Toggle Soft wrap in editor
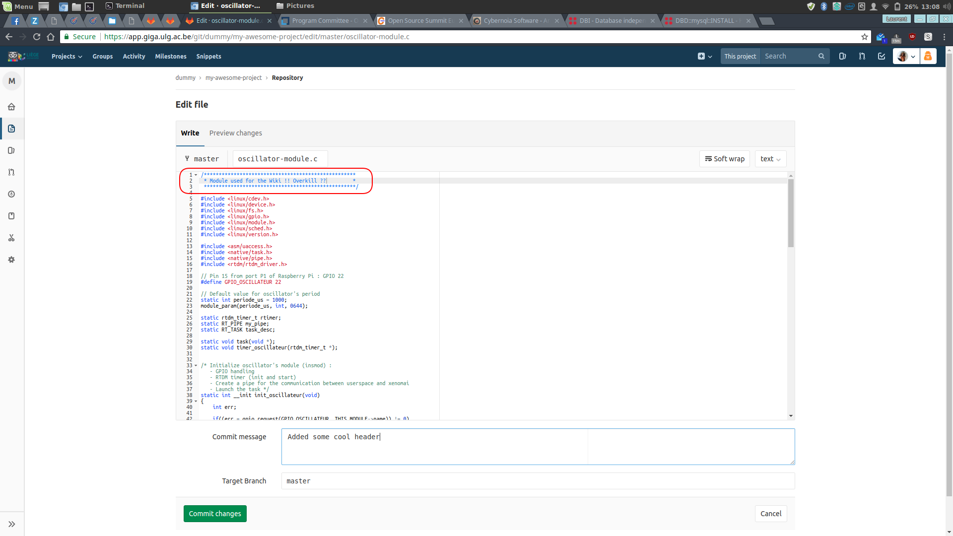 pos(725,159)
